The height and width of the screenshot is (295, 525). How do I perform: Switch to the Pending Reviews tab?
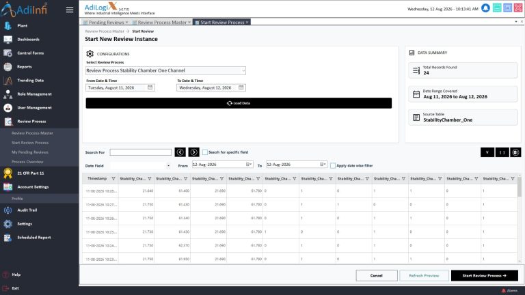point(106,23)
